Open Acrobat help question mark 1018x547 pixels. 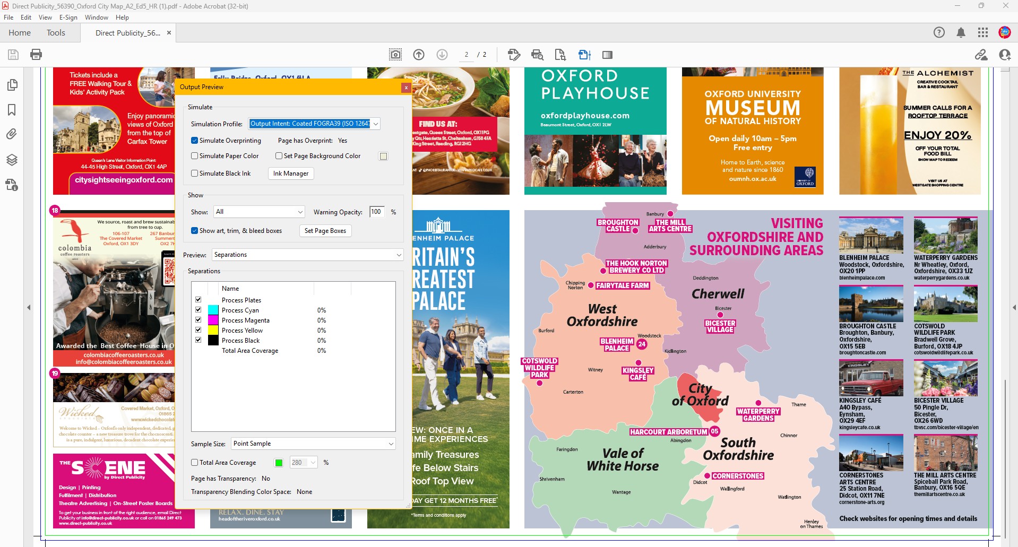tap(939, 33)
